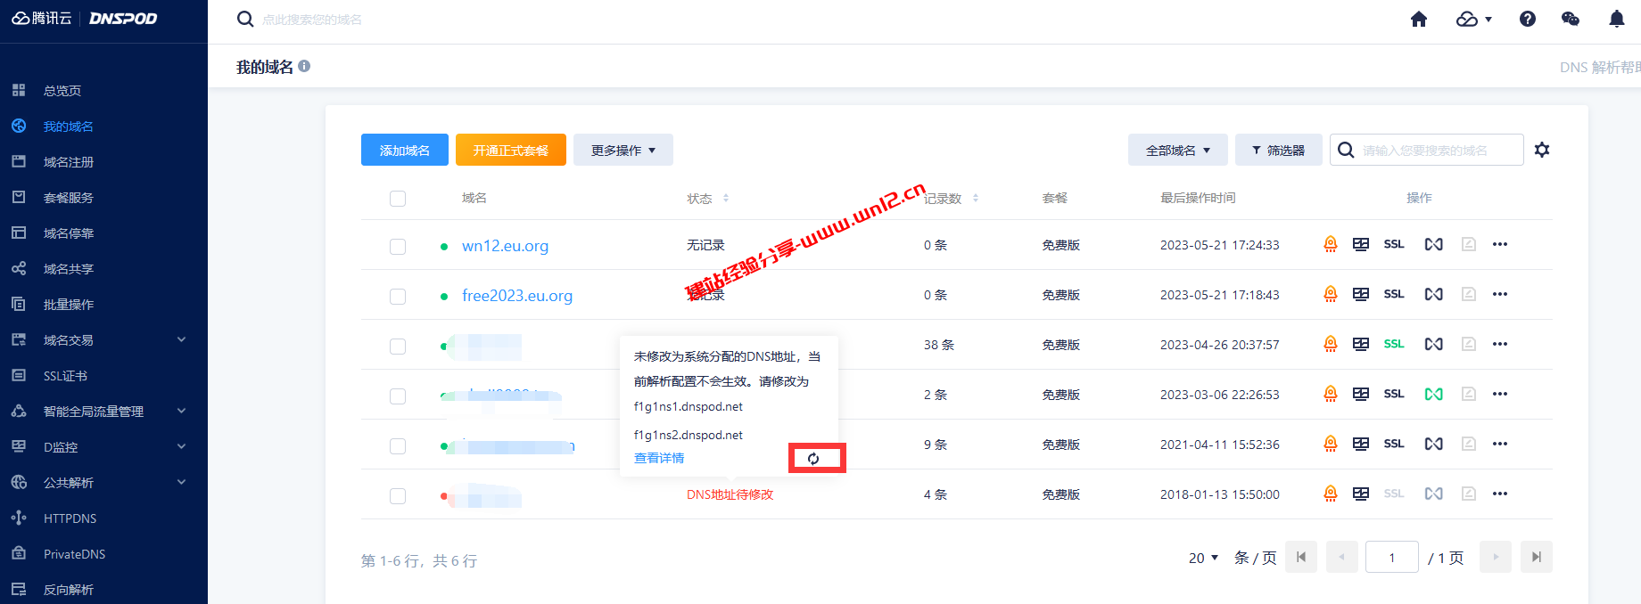This screenshot has height=604, width=1641.
Task: Click SSL icon for free2023.eu.org
Action: pos(1394,294)
